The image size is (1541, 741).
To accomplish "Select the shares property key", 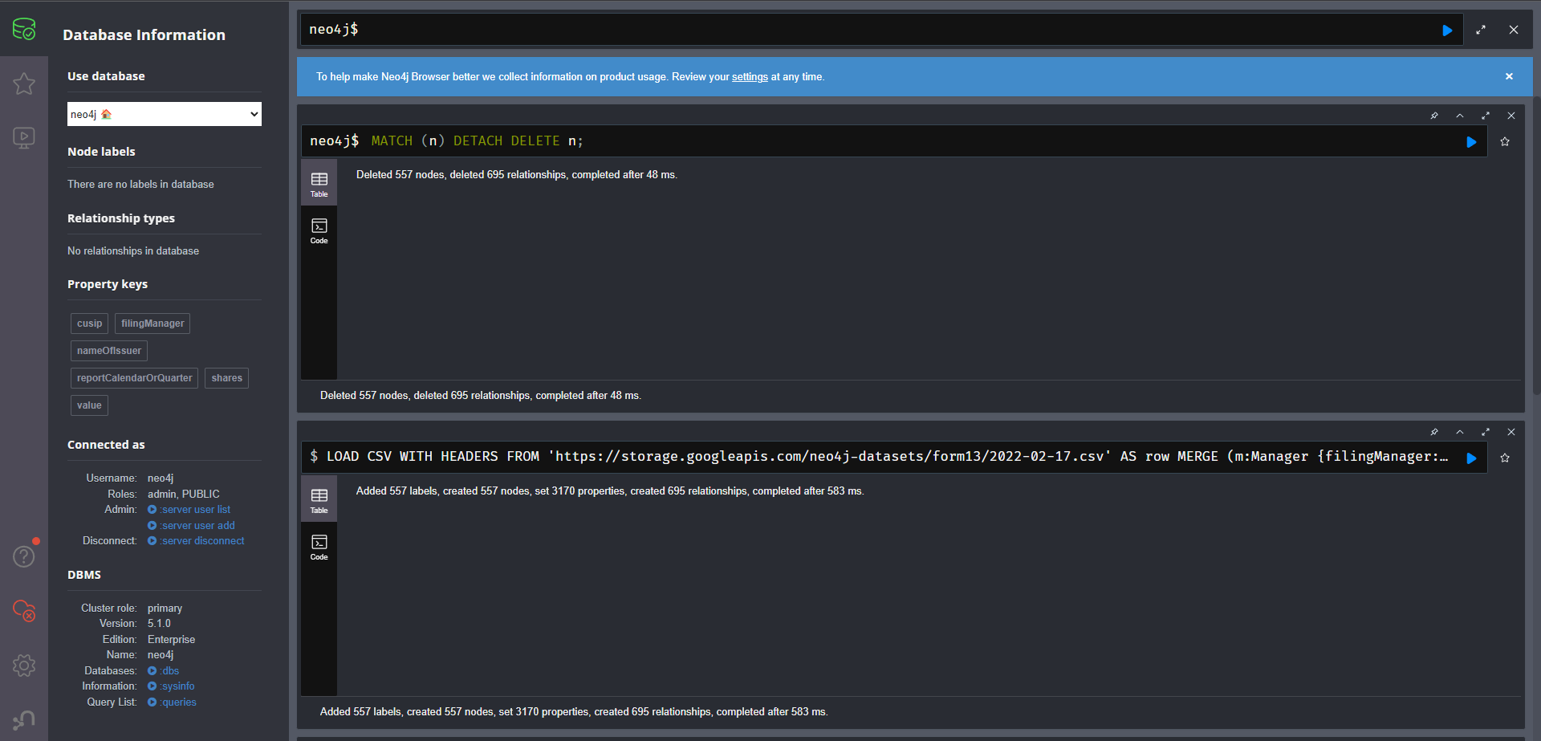I will point(227,378).
